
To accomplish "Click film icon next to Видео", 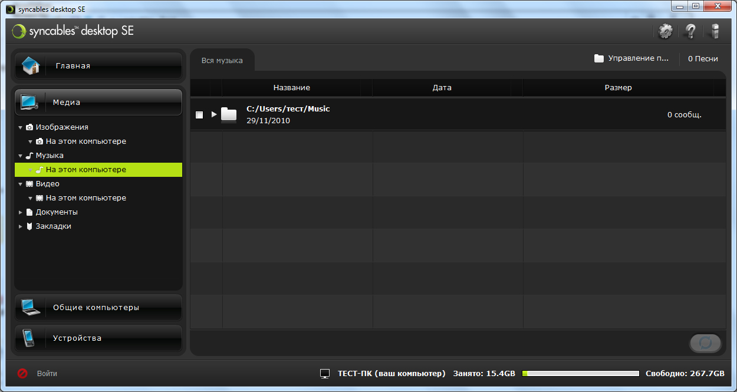I will click(29, 184).
